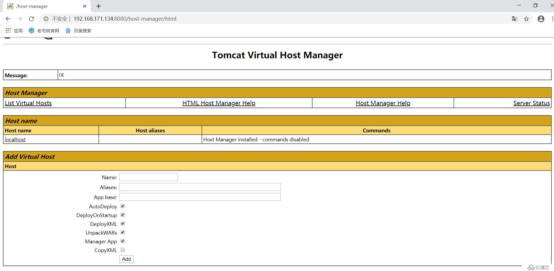Open the Host Manager Help link
Image resolution: width=554 pixels, height=271 pixels.
(383, 103)
